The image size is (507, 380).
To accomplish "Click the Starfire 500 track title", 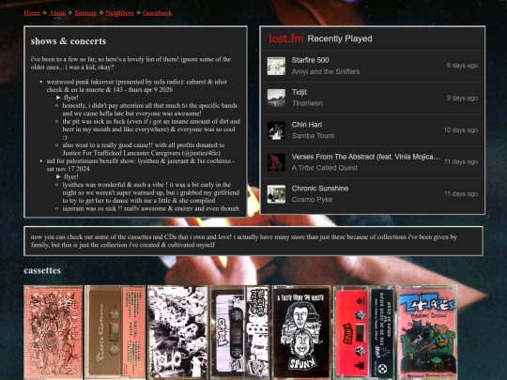I will coord(310,60).
